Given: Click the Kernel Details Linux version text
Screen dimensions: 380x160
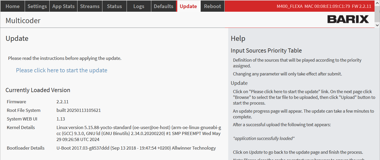Looking at the screenshot, I should [x=139, y=133].
